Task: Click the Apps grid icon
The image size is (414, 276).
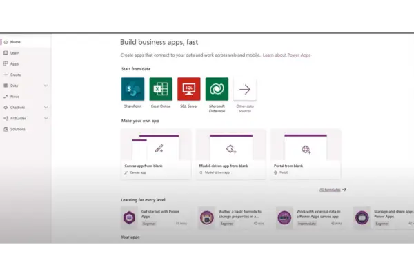Action: click(x=6, y=63)
